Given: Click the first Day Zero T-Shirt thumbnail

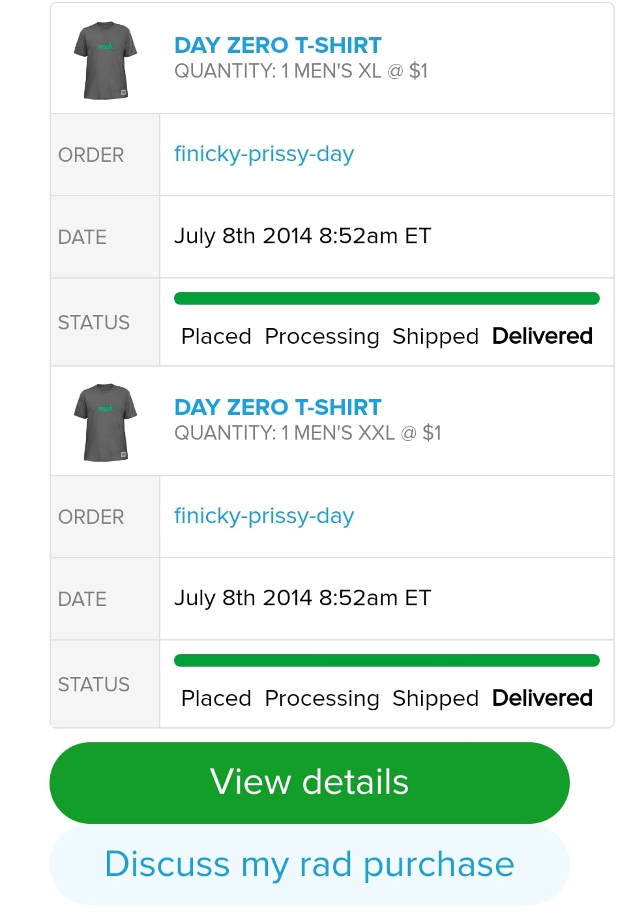Looking at the screenshot, I should [105, 61].
